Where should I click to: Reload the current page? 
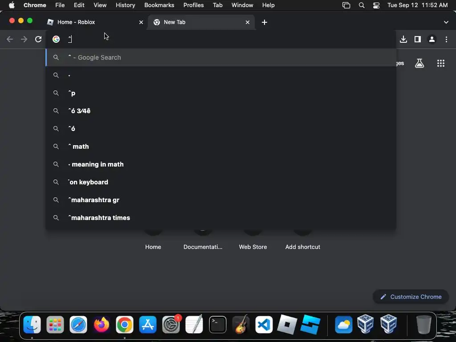pyautogui.click(x=38, y=39)
